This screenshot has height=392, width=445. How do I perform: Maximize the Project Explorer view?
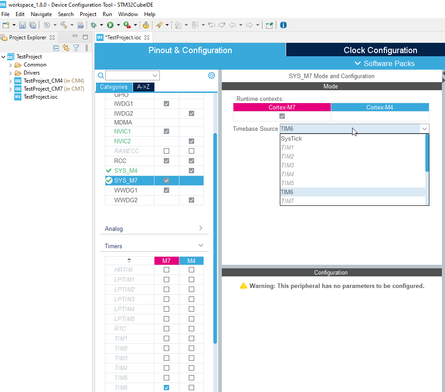(85, 37)
